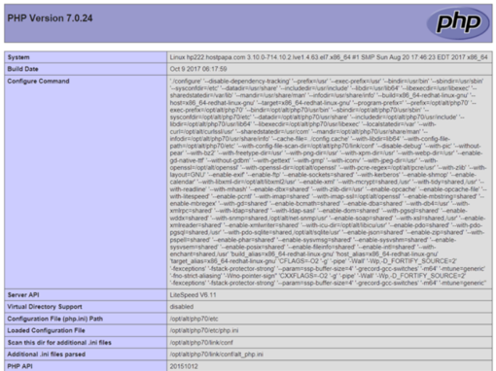496x371 pixels.
Task: Select the Loaded Configuration File label
Action: tap(46, 330)
